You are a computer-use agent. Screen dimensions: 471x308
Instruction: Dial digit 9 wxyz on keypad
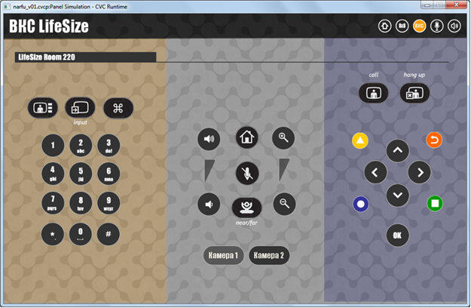[109, 203]
